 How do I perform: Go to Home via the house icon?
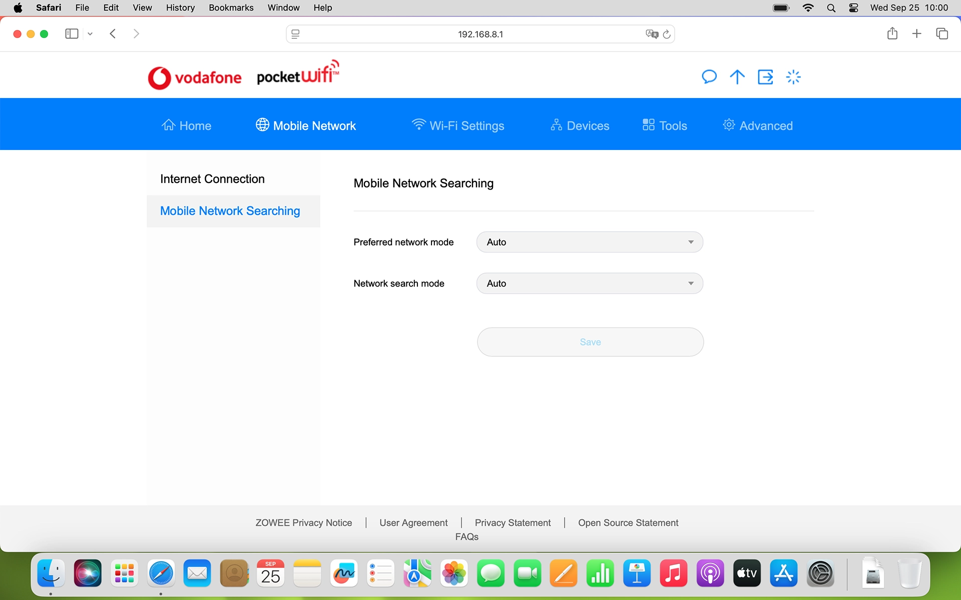point(186,125)
